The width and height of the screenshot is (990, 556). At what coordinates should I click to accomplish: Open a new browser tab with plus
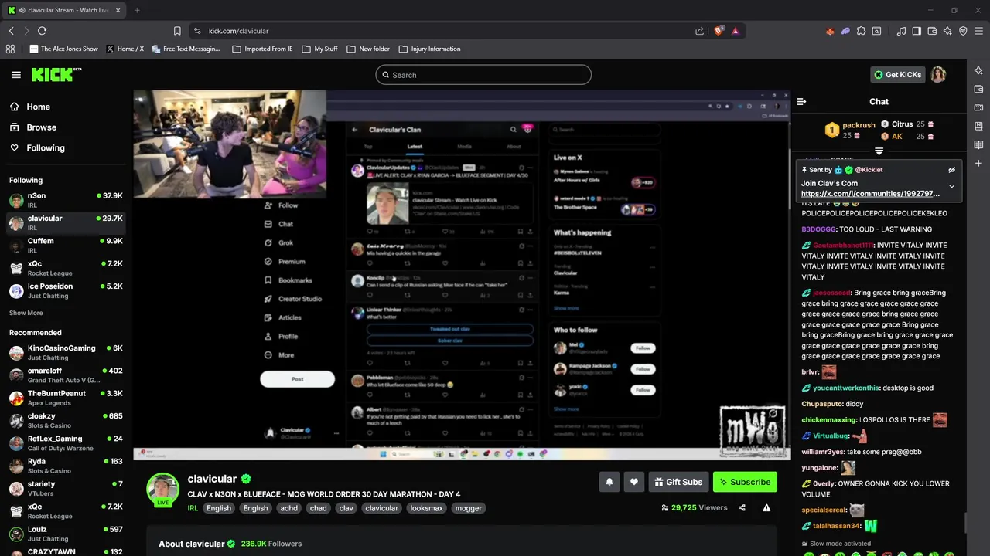coord(136,10)
